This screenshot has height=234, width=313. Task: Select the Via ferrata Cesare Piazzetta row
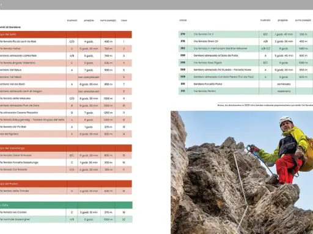click(x=66, y=113)
